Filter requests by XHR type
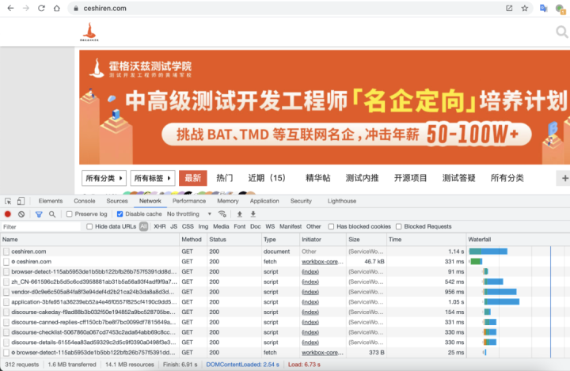 (160, 226)
